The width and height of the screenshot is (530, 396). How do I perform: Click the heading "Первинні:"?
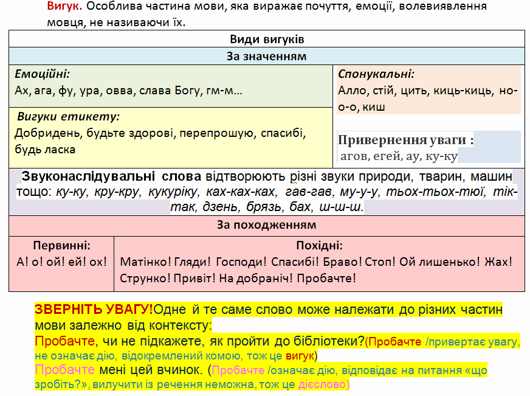62,246
